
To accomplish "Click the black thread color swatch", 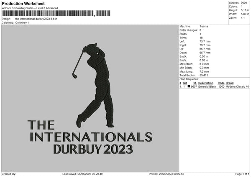I will pos(189,86).
